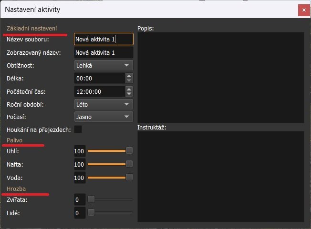The image size is (311, 229).
Task: Click the Instruktáž text area
Action: [x=220, y=176]
